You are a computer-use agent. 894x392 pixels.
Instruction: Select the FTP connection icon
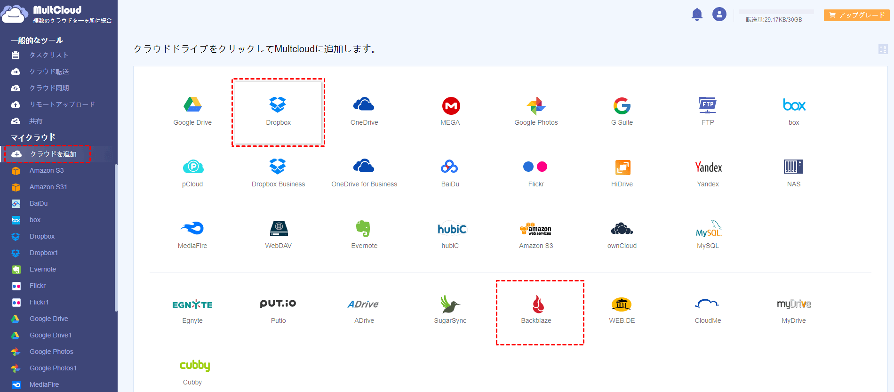(708, 104)
